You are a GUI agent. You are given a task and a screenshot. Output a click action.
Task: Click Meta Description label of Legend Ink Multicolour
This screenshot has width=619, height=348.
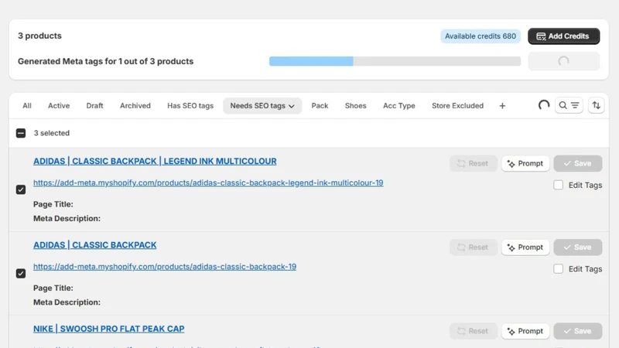point(67,218)
